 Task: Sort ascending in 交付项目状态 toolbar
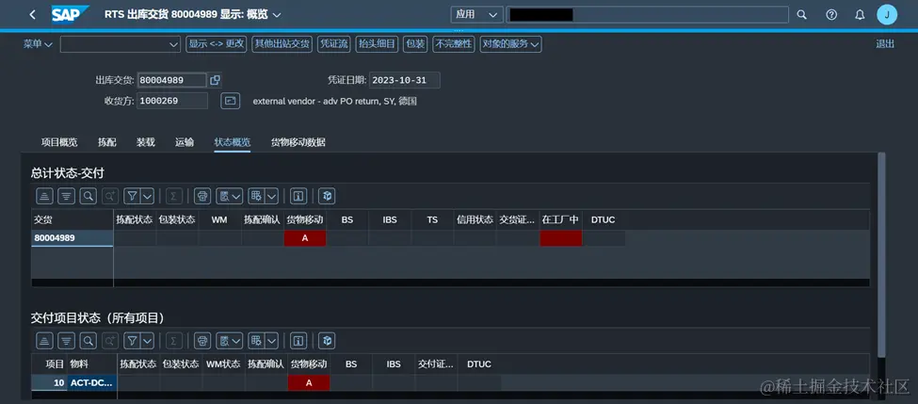[44, 340]
